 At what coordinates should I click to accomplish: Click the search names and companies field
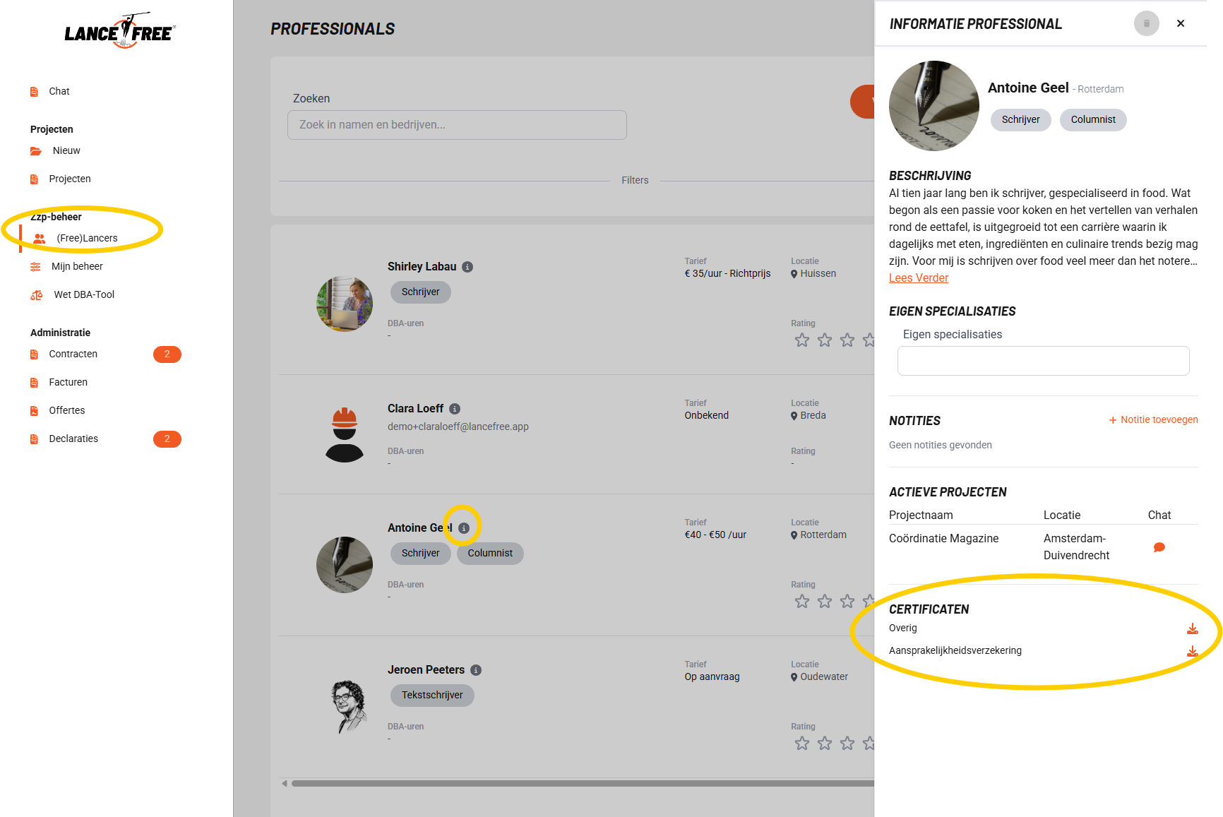click(457, 125)
